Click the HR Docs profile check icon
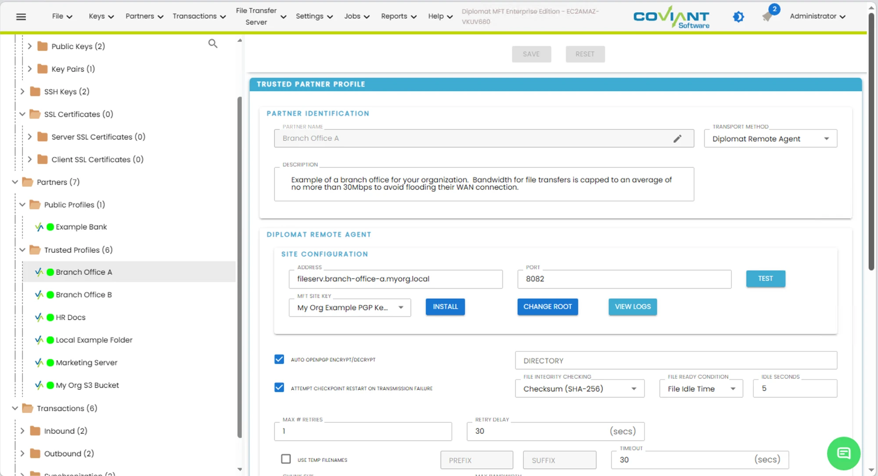878x476 pixels. coord(39,317)
